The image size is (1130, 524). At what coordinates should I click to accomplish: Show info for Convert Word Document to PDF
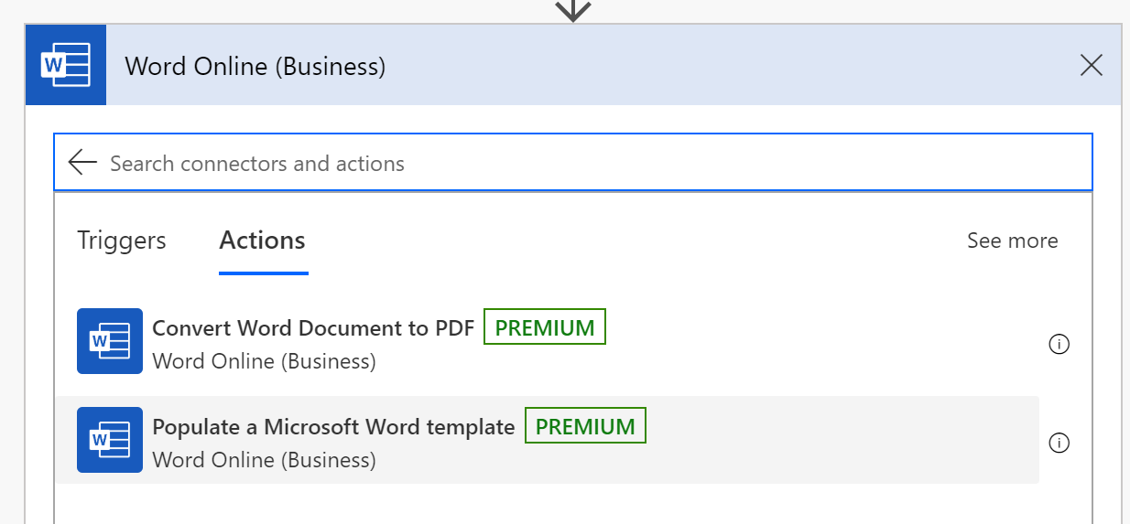pyautogui.click(x=1059, y=345)
